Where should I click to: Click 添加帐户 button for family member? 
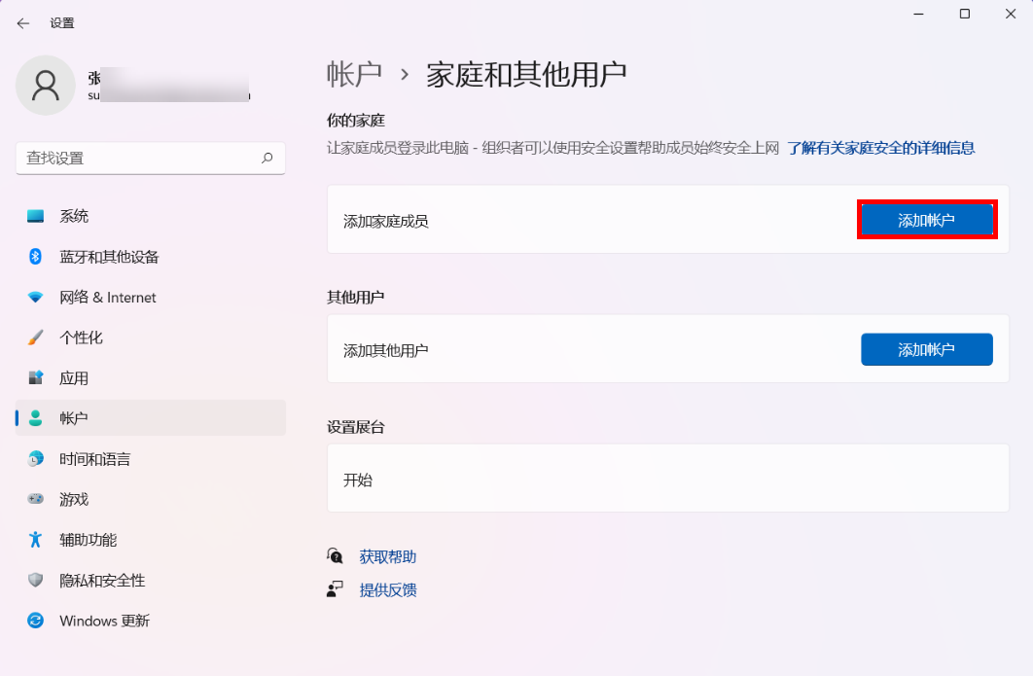coord(926,221)
